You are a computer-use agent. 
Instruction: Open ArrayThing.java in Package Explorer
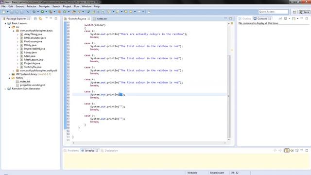33,35
